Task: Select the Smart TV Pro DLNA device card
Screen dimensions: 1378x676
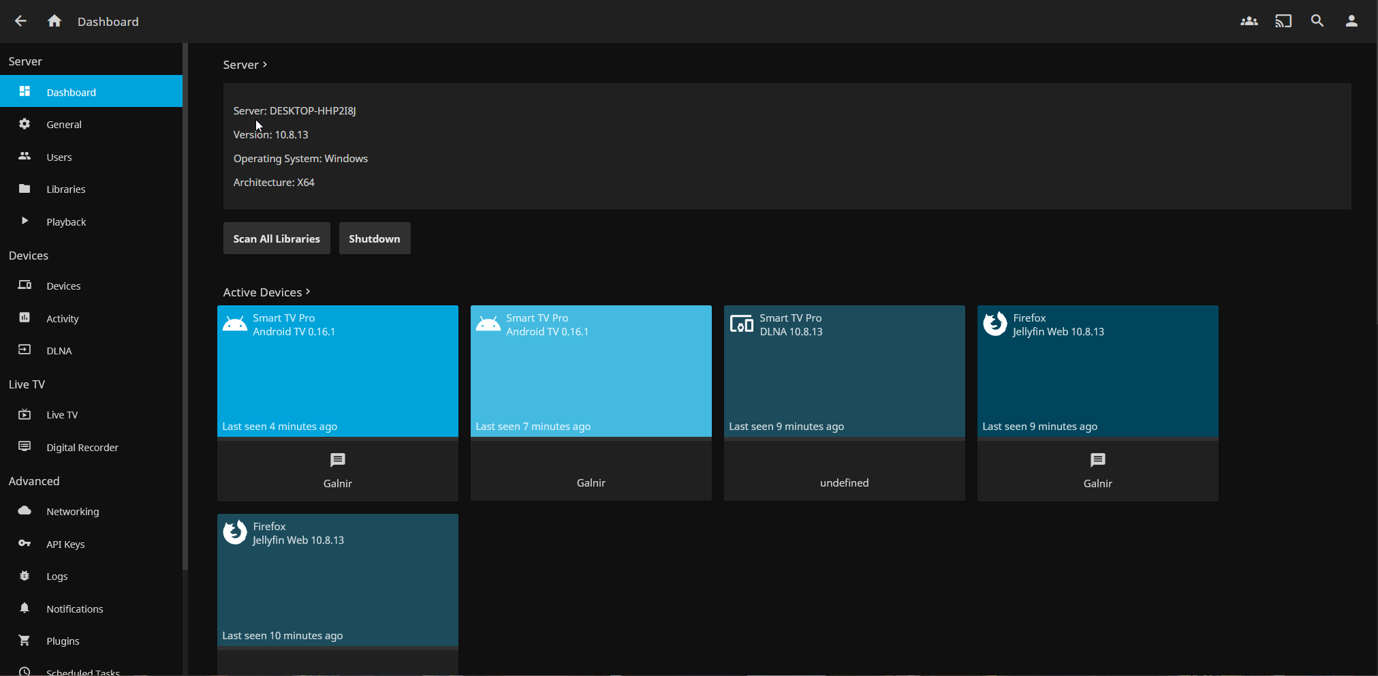Action: [x=844, y=371]
